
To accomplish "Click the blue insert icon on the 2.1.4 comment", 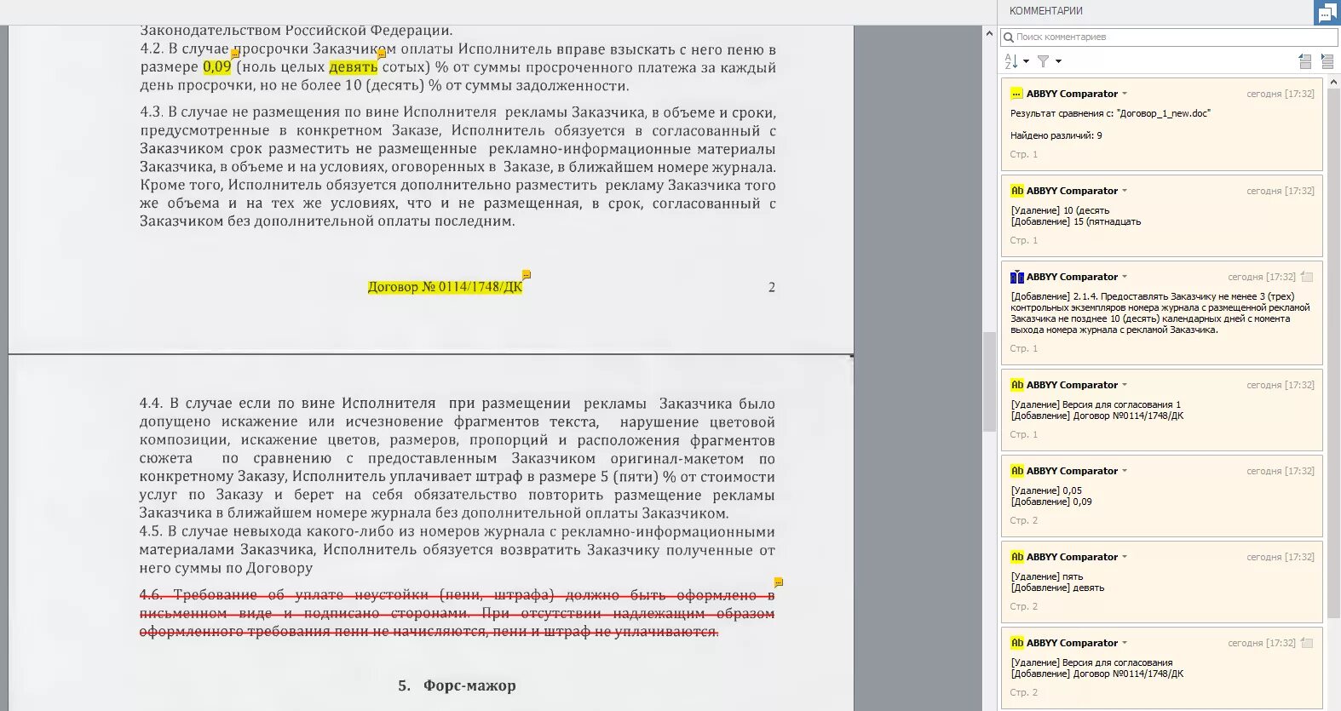I will click(x=1016, y=277).
